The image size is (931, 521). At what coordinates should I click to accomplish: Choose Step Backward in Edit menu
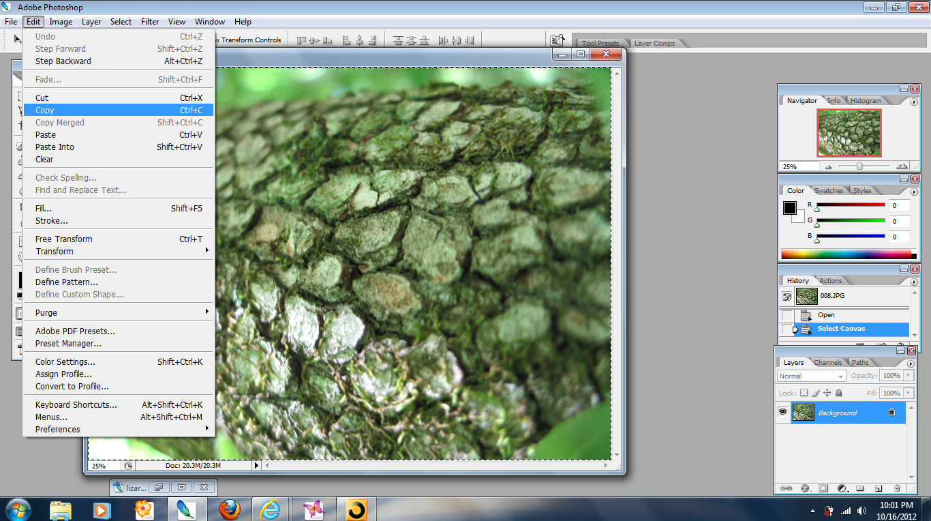[119, 61]
